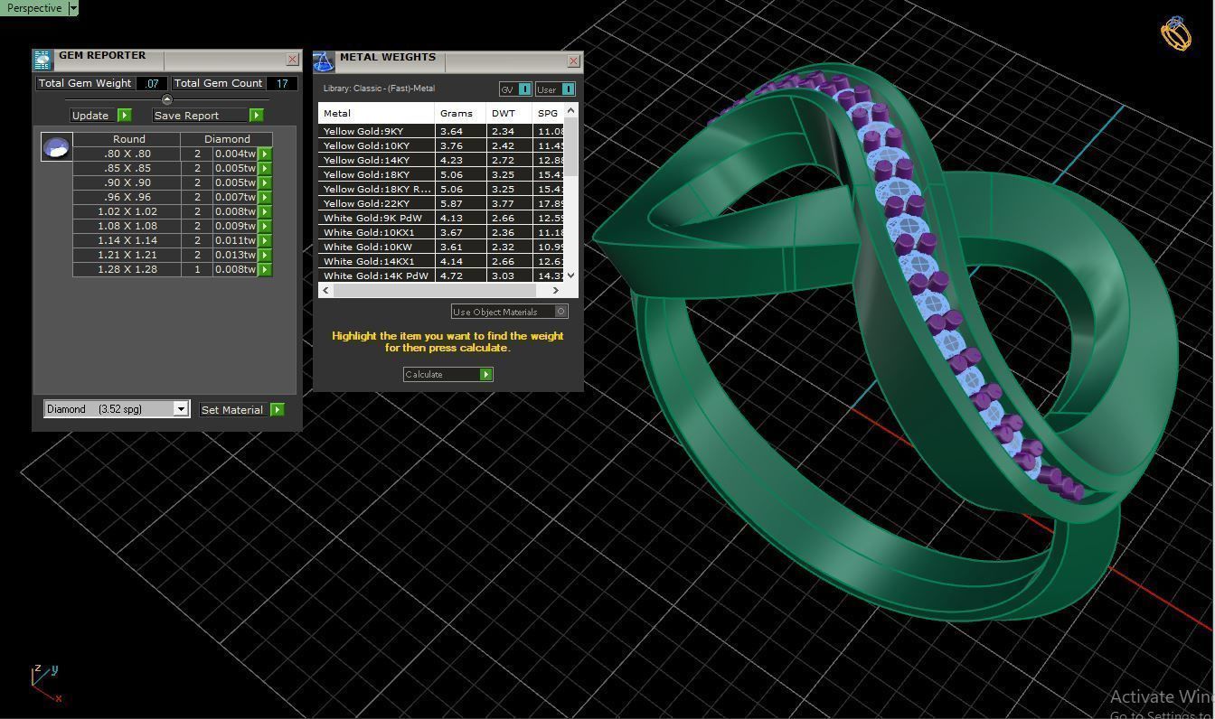Click the 0.013tw weight cell
1215x719 pixels.
tap(236, 256)
